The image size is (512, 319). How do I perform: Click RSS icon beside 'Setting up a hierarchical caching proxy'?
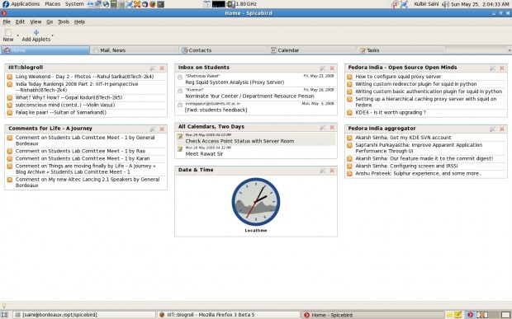click(349, 99)
